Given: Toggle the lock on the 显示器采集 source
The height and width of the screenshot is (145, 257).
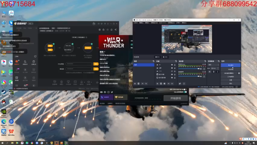Looking at the screenshot, I should 175,78.
